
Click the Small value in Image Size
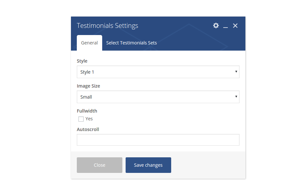pyautogui.click(x=86, y=97)
